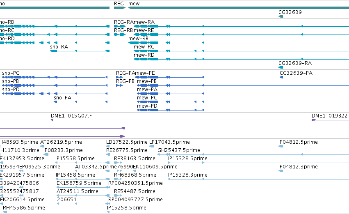349x214 pixels.
Task: Select EST LD17522.5prime
Action: pos(127,142)
